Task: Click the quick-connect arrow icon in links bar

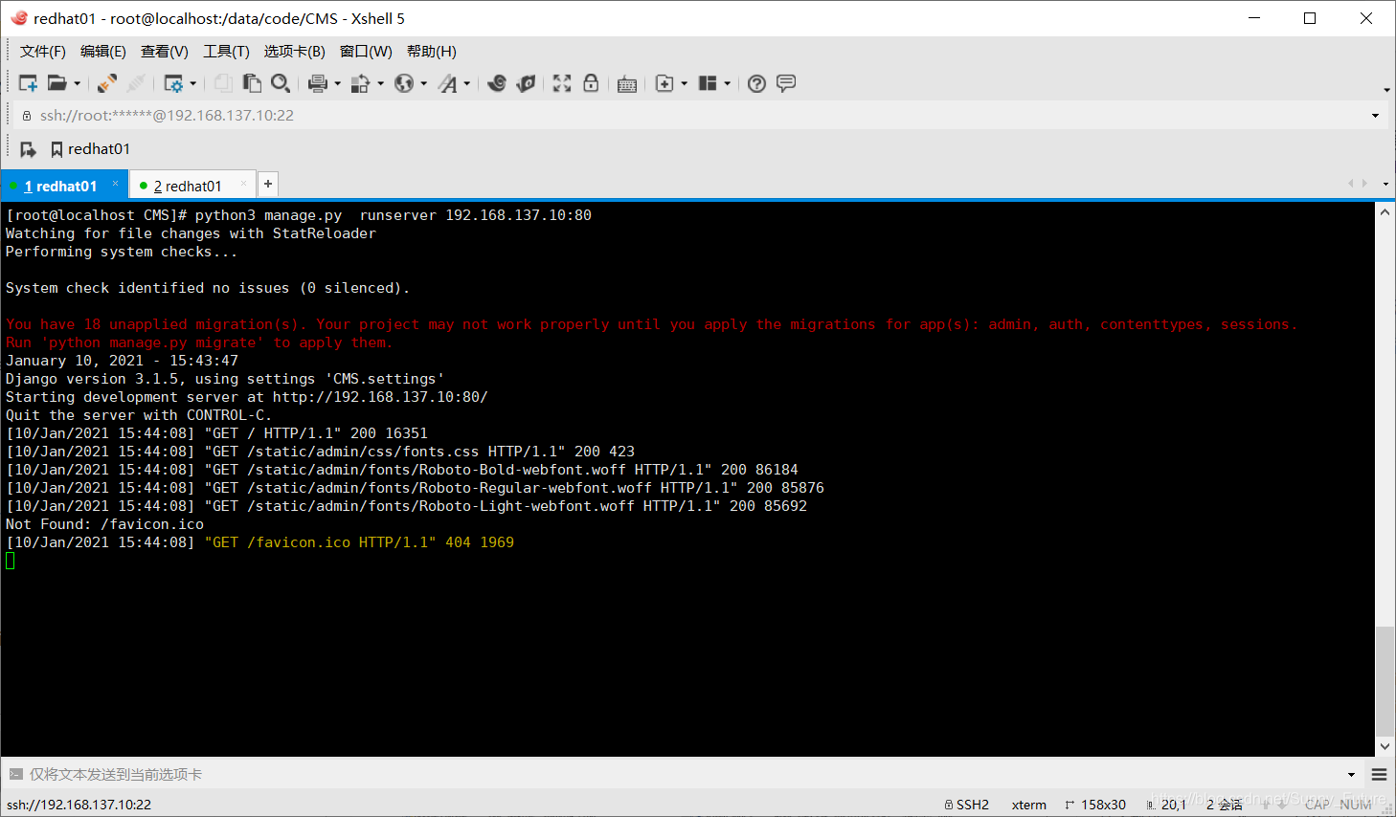Action: tap(29, 149)
